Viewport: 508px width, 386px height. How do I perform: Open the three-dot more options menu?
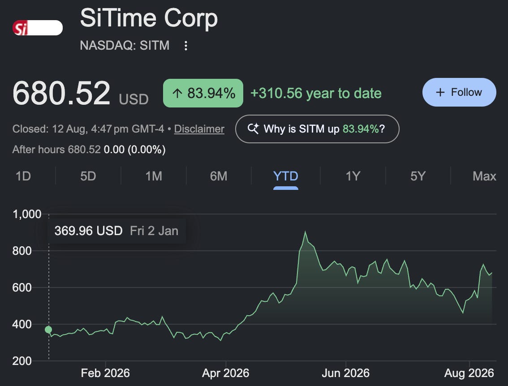point(185,46)
